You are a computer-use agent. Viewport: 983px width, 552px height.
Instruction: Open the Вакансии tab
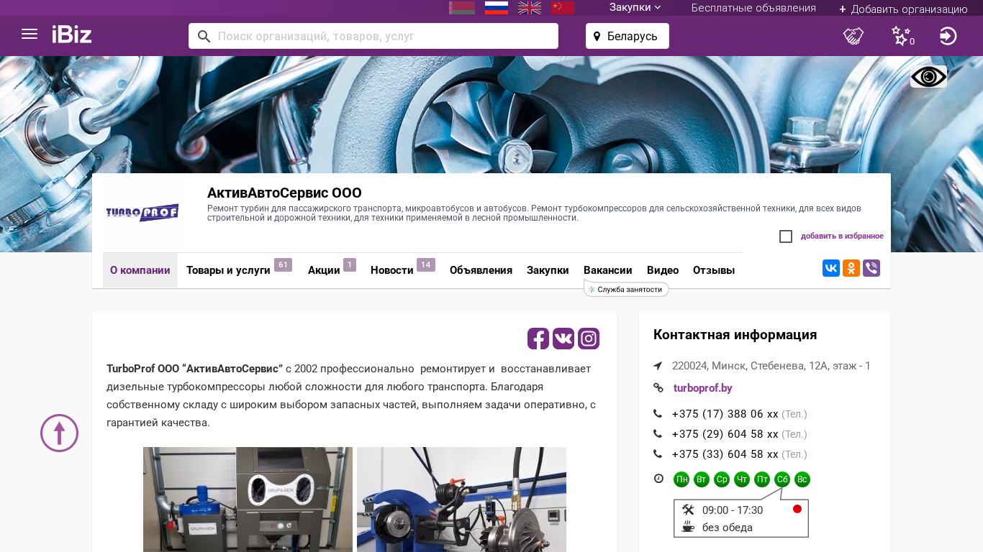coord(608,270)
